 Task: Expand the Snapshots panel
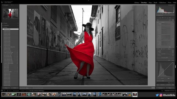click(3, 25)
